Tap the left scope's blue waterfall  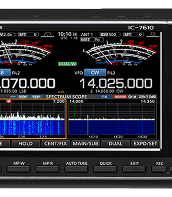tap(32, 128)
